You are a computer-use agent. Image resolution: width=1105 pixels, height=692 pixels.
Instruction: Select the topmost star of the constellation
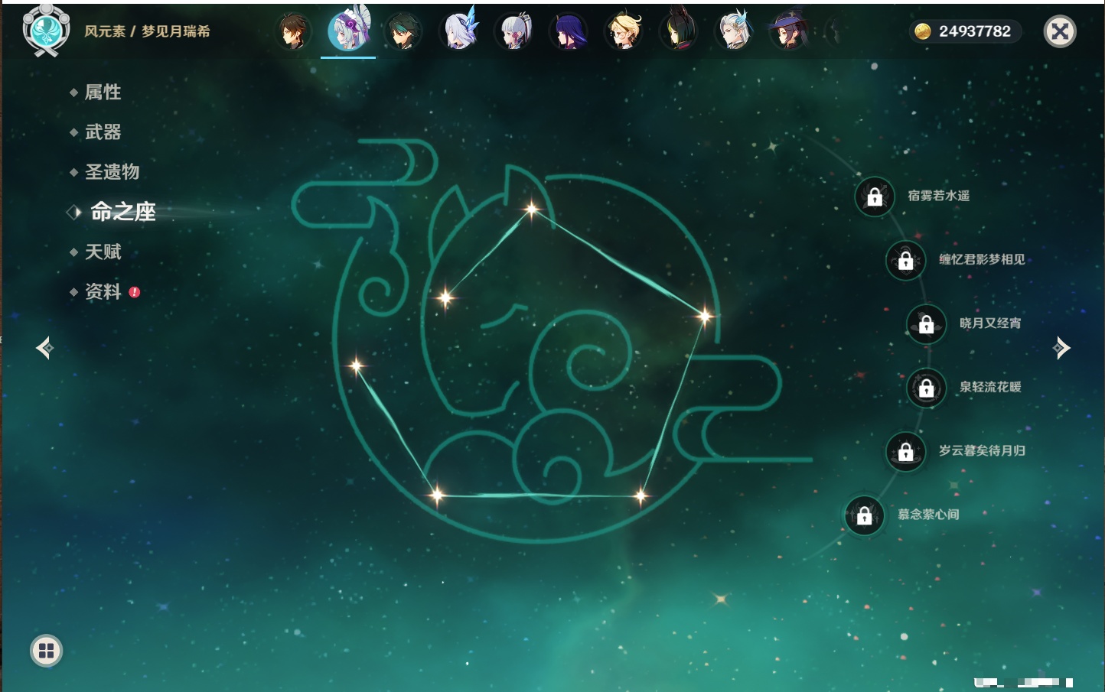click(x=531, y=208)
